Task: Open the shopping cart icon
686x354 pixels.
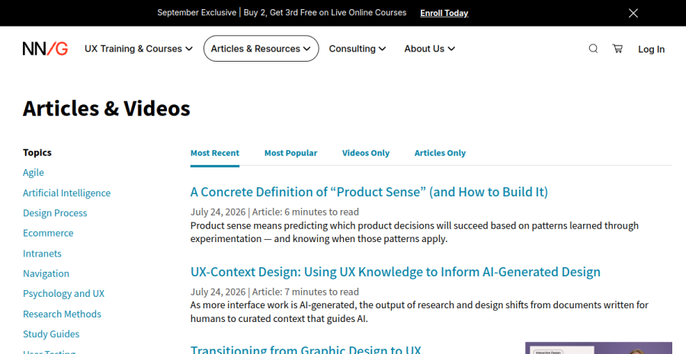Action: (x=617, y=49)
